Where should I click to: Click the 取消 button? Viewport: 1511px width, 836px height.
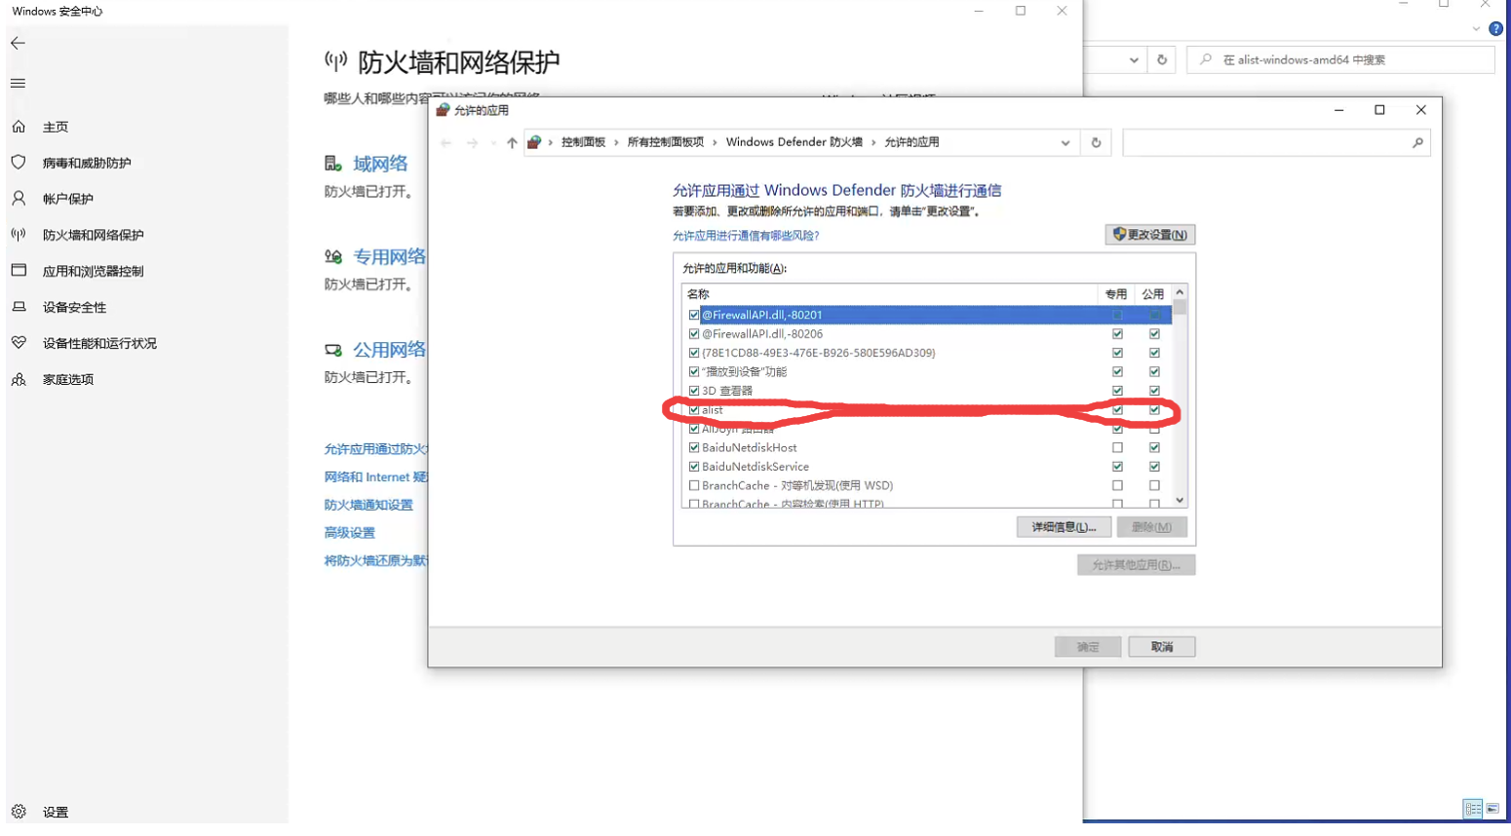pyautogui.click(x=1162, y=647)
